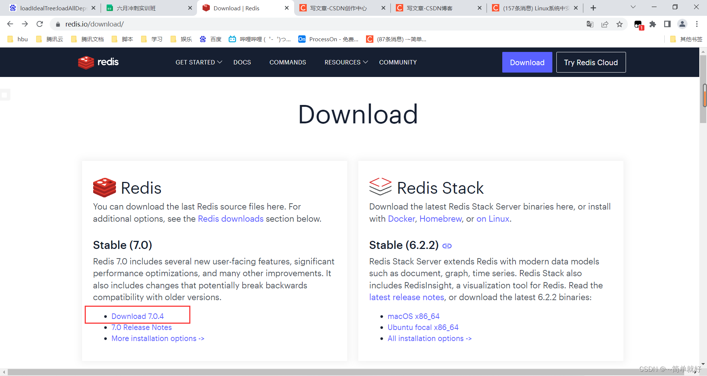Click the Redis logo in the navigation bar
This screenshot has width=707, height=376.
click(x=98, y=62)
